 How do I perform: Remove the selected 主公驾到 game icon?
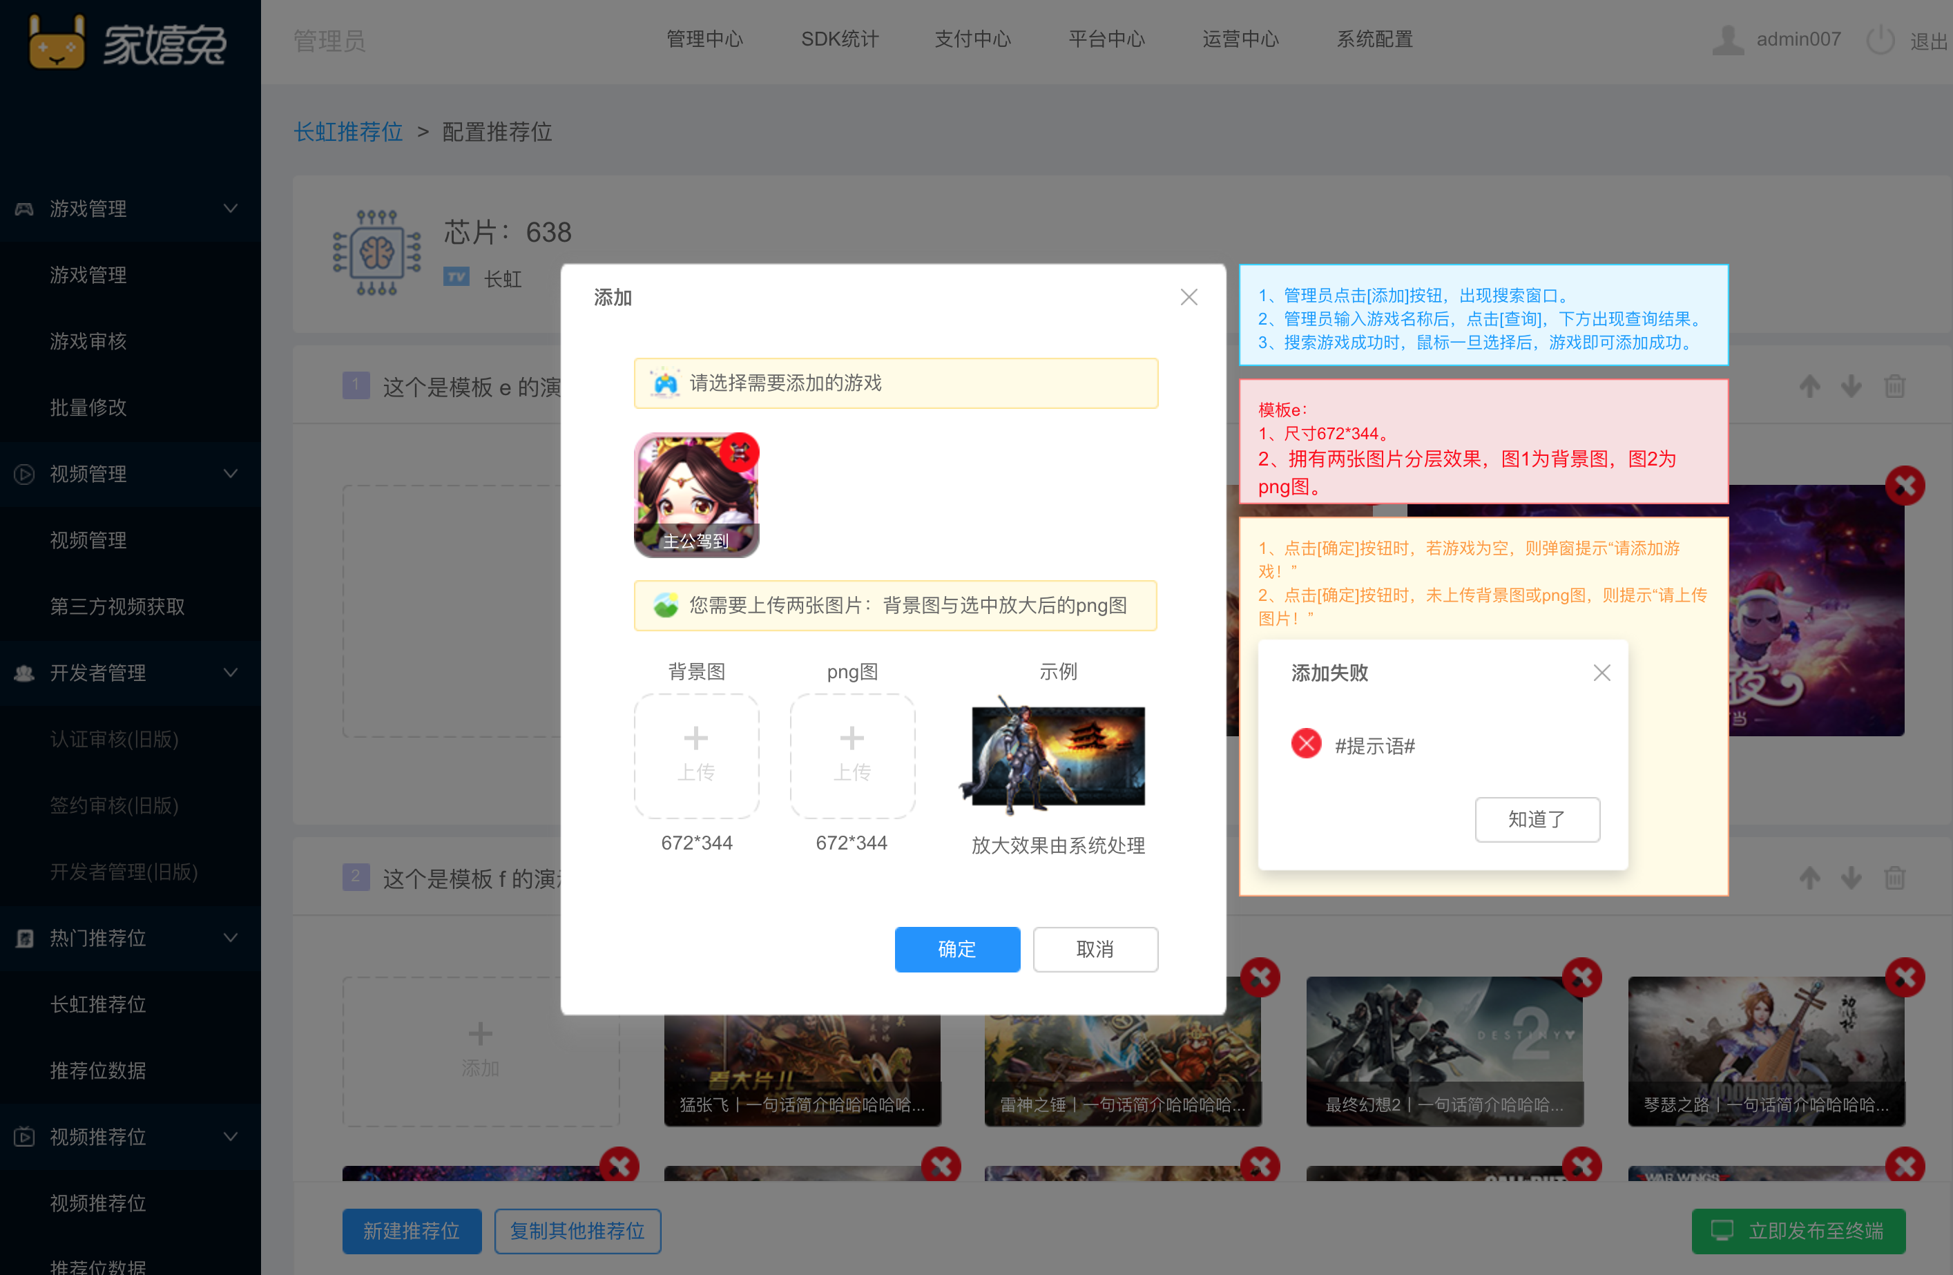coord(740,452)
